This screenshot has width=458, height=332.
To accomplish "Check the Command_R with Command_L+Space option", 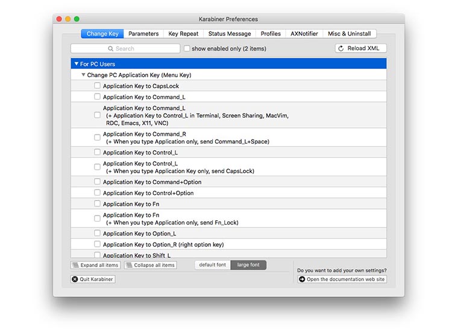I will 97,138.
